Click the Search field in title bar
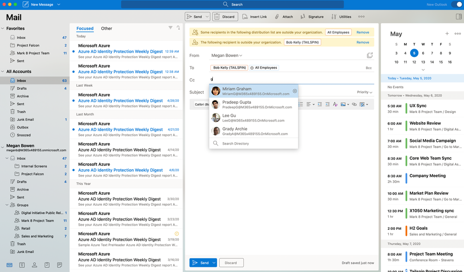464x272 pixels. (233, 5)
